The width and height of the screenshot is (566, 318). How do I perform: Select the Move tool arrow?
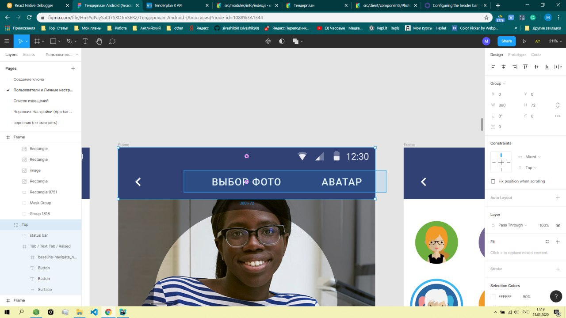pyautogui.click(x=20, y=41)
